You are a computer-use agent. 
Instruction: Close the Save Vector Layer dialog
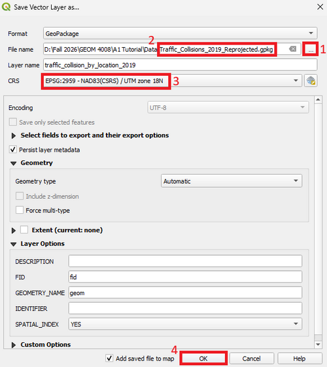(320, 7)
